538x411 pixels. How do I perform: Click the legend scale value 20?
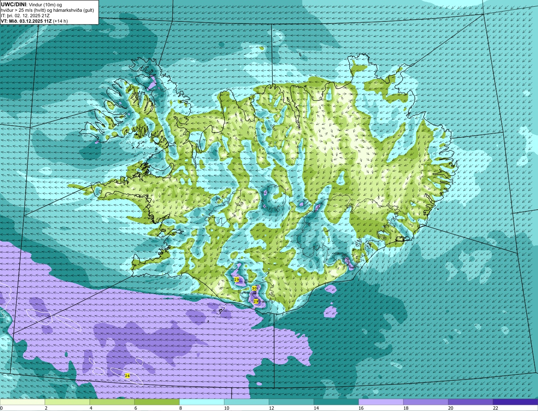pyautogui.click(x=451, y=408)
